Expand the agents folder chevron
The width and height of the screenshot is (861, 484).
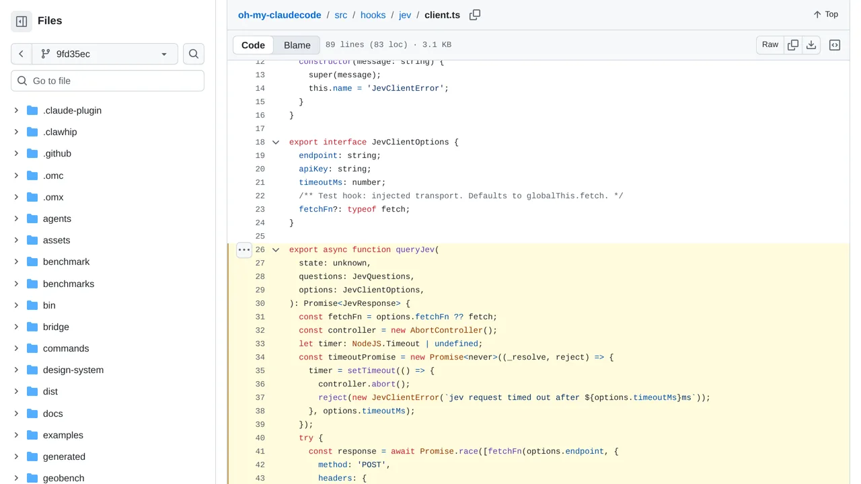[16, 218]
